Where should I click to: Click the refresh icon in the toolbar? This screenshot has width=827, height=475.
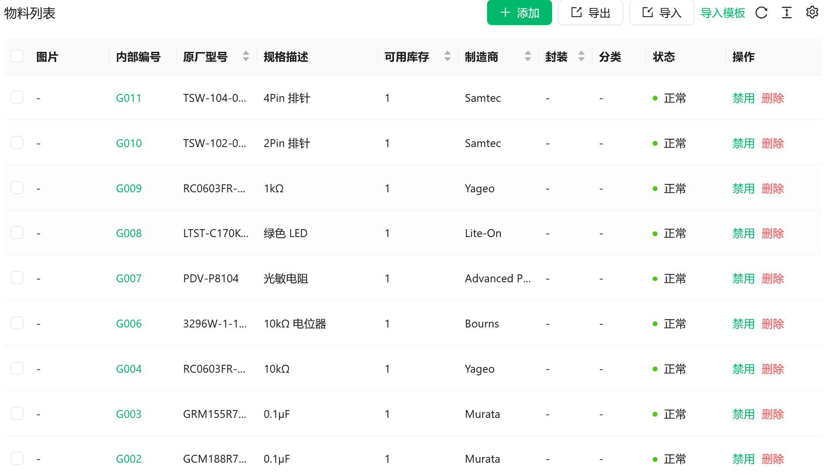[x=761, y=13]
